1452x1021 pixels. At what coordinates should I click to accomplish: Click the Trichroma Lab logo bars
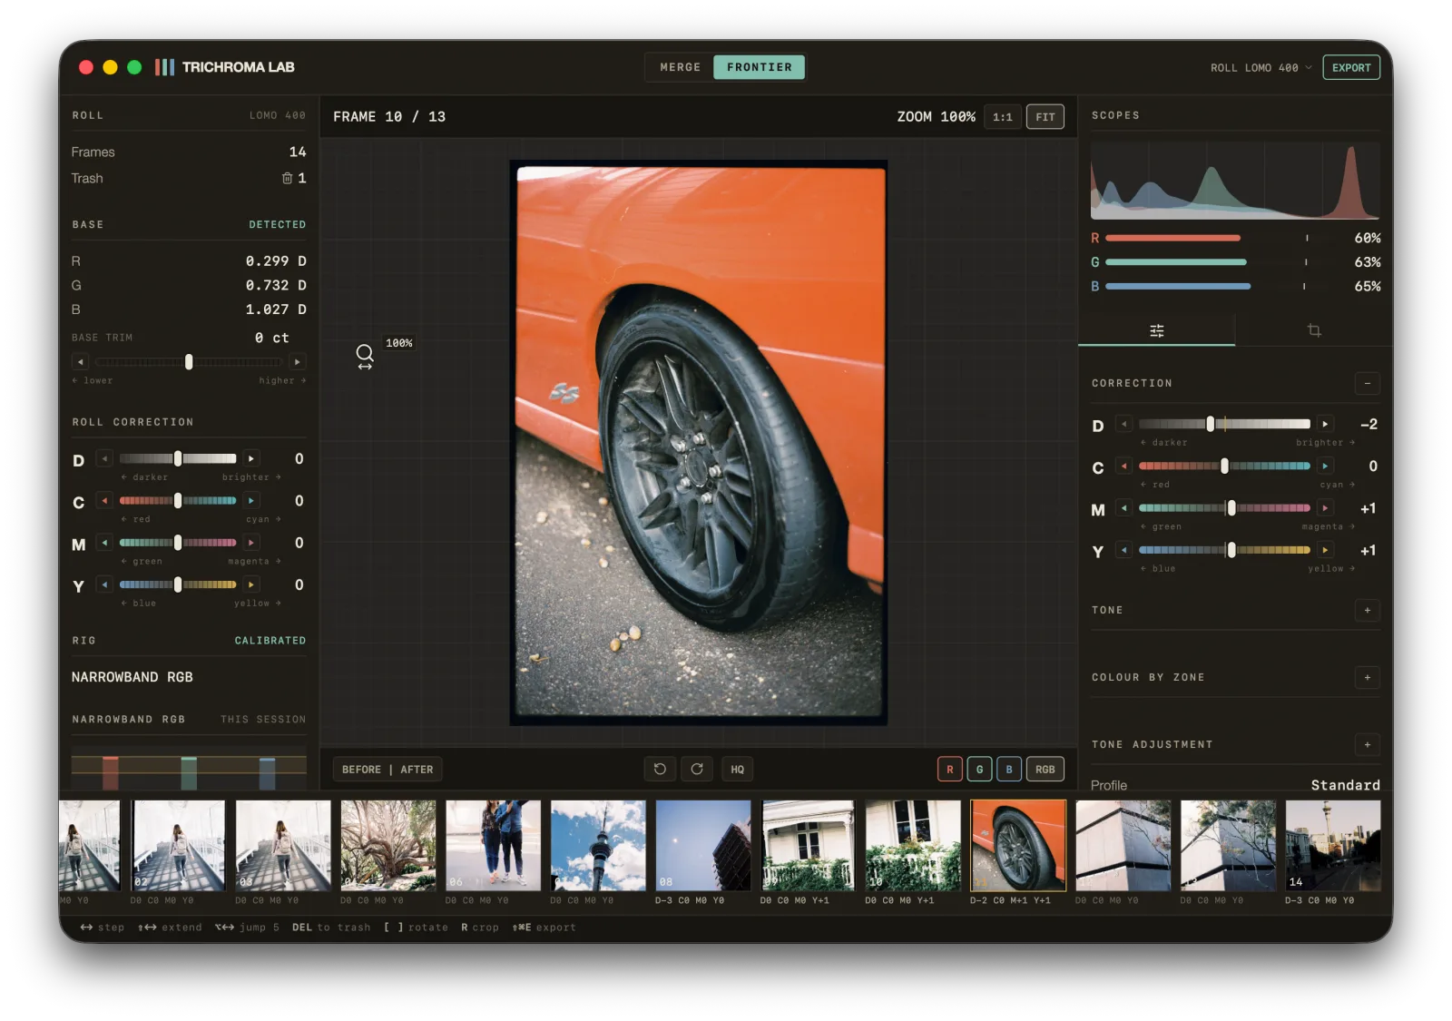pyautogui.click(x=164, y=67)
